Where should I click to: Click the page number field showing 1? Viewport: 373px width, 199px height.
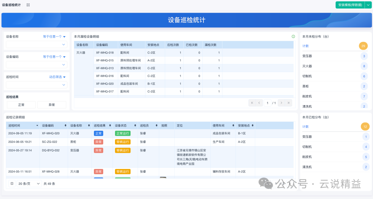pos(267,103)
